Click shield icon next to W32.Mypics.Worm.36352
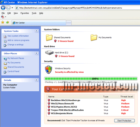This screenshot has height=127, width=140. point(49,107)
